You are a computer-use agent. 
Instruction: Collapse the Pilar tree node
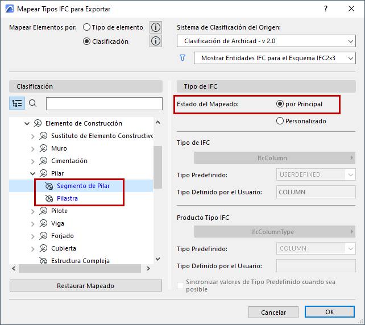click(32, 173)
